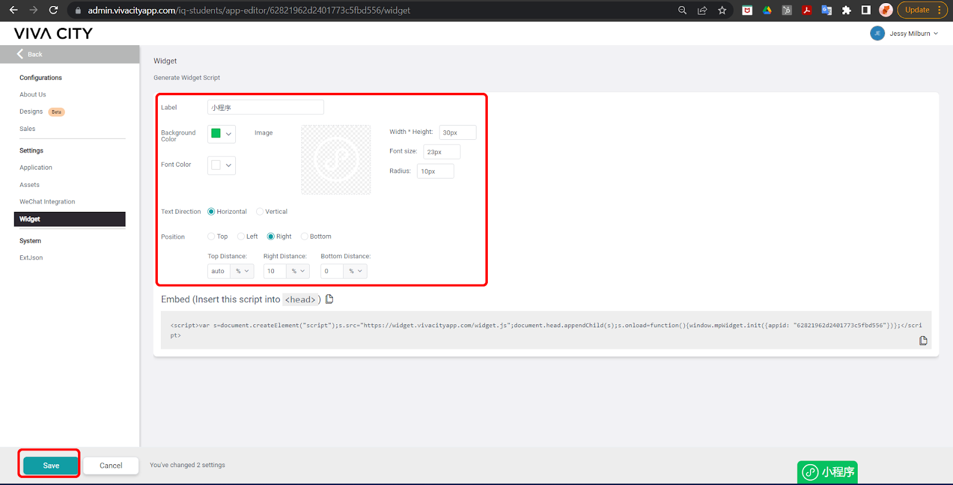Image resolution: width=953 pixels, height=485 pixels.
Task: Set position to Right
Action: 270,236
